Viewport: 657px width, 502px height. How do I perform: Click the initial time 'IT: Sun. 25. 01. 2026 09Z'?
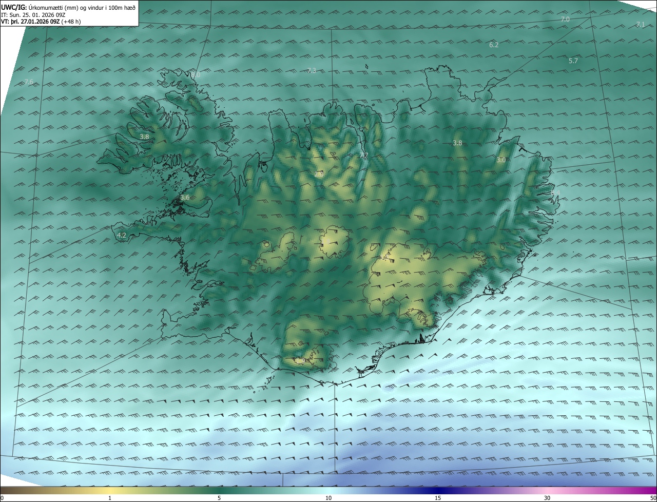33,14
